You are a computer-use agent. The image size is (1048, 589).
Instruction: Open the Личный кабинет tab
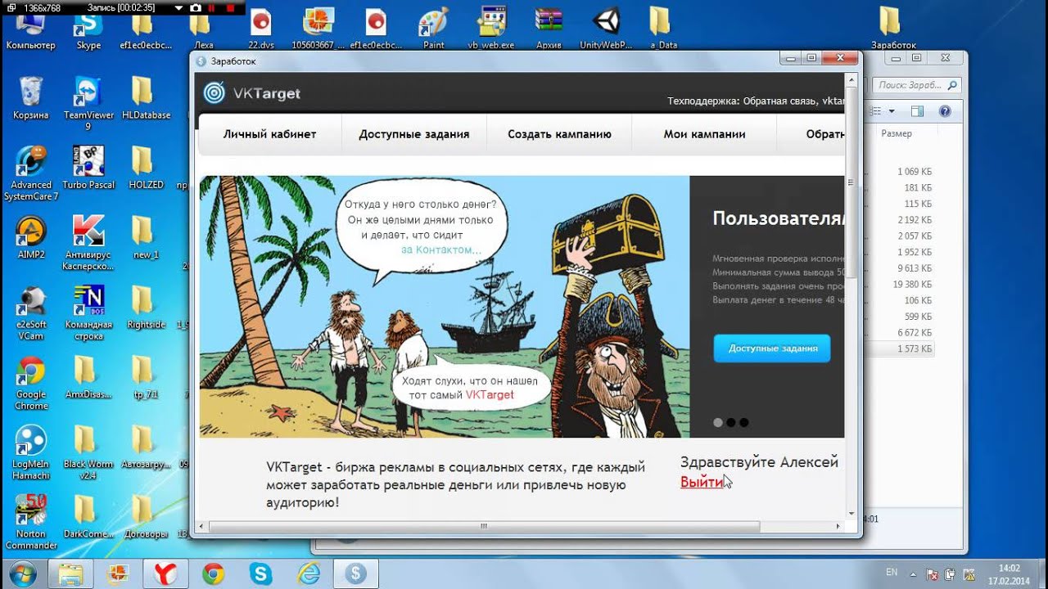click(269, 134)
